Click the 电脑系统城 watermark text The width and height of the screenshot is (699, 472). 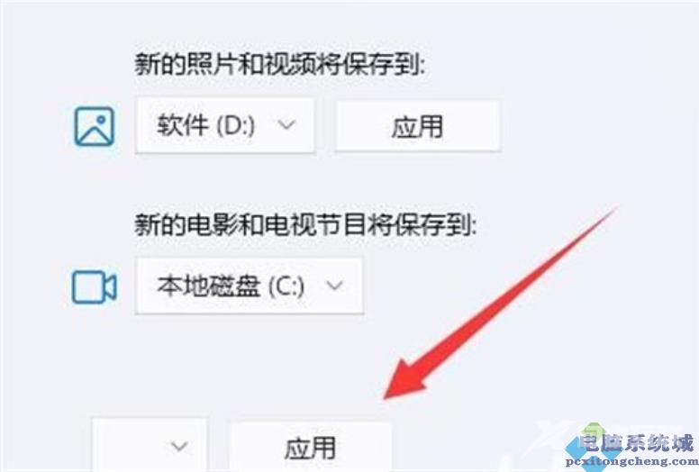click(x=636, y=442)
